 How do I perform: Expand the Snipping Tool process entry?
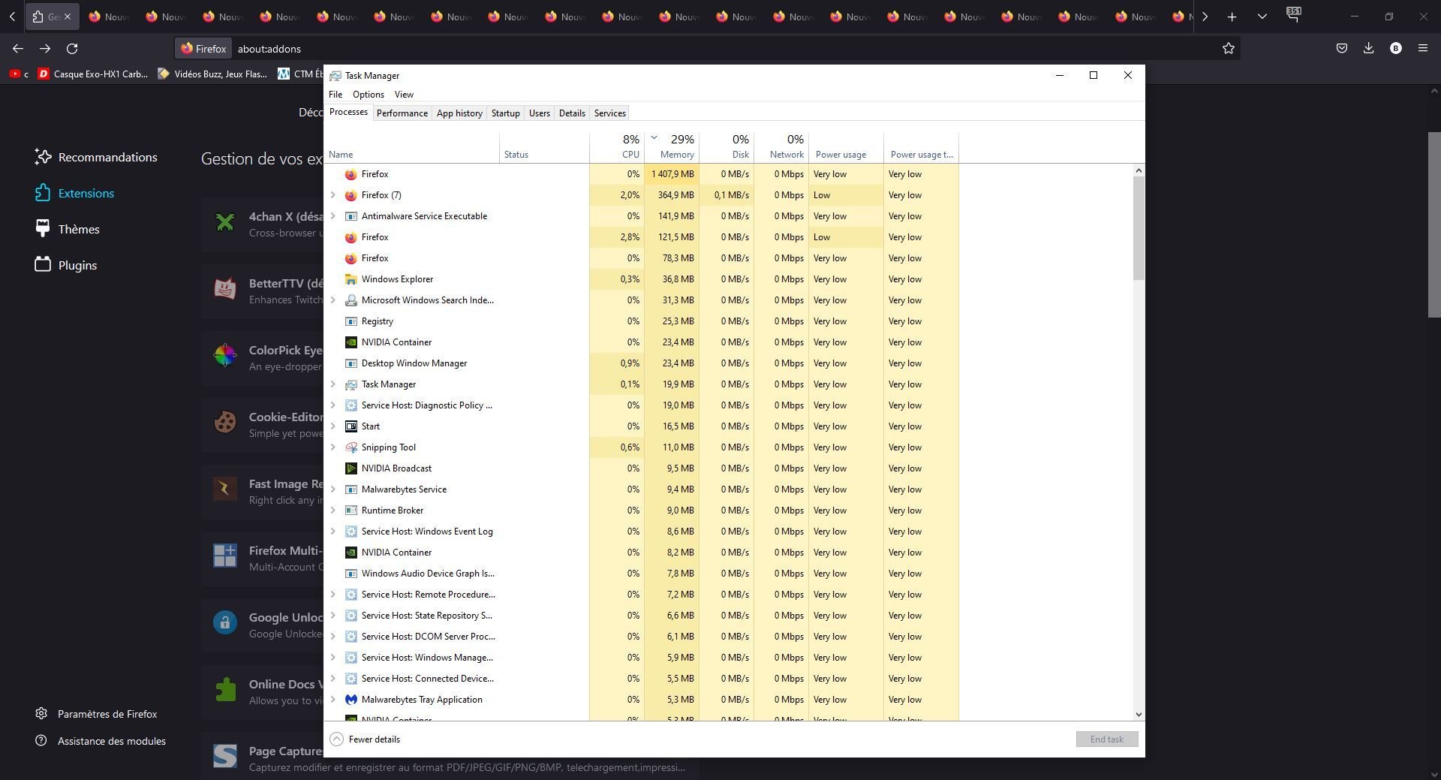(333, 447)
